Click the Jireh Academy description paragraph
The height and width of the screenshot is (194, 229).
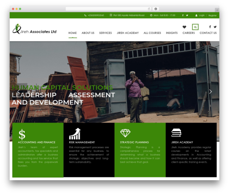(x=191, y=155)
